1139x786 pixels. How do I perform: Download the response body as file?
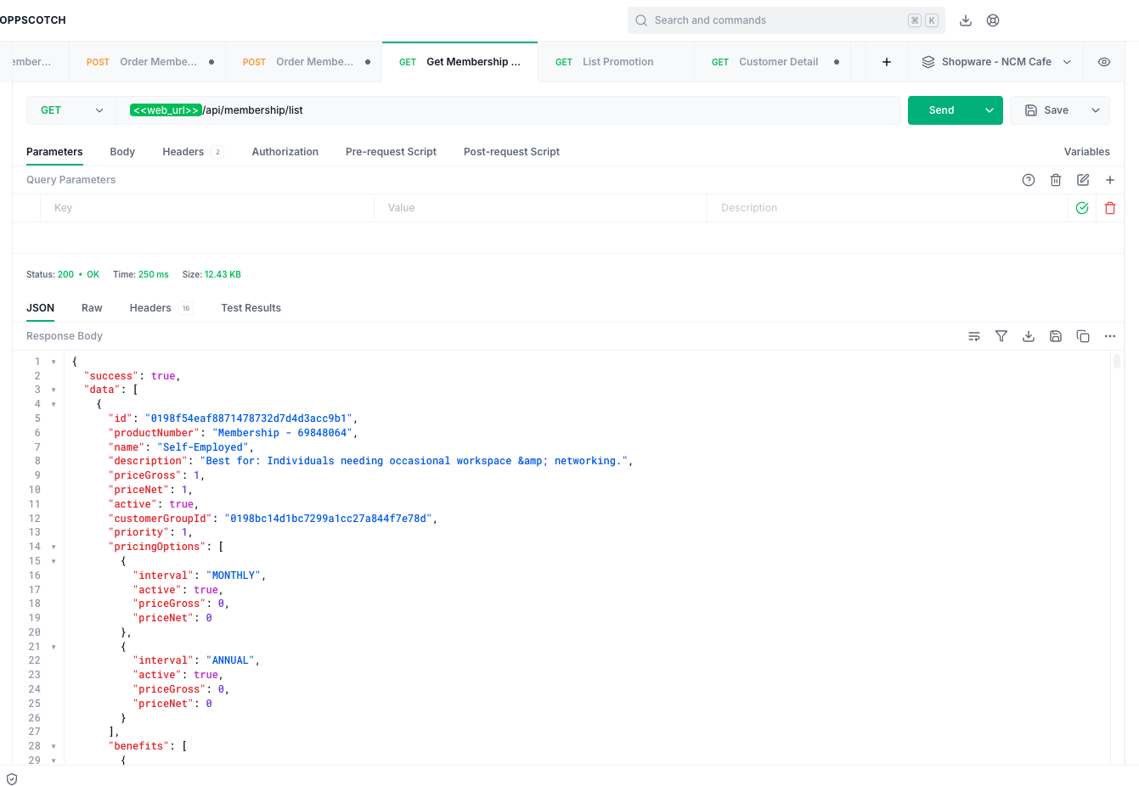coord(1029,336)
